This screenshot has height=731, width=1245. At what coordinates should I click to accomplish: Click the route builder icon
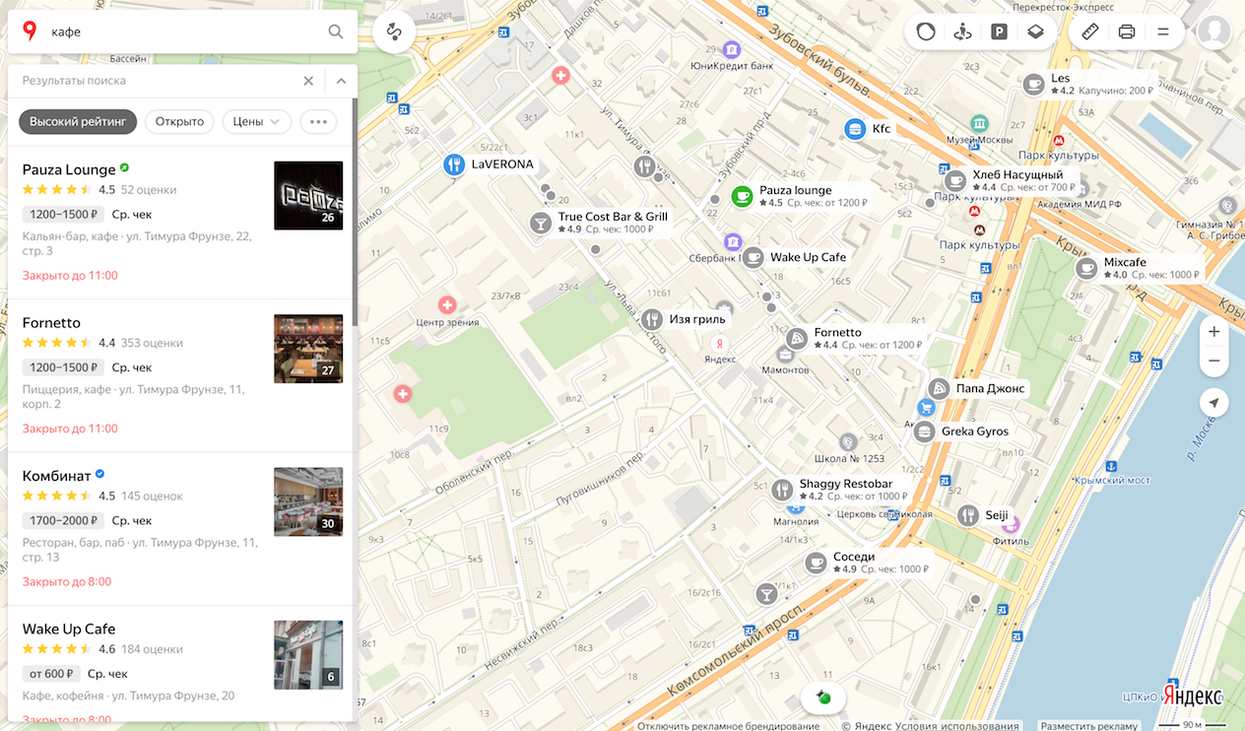[x=394, y=32]
